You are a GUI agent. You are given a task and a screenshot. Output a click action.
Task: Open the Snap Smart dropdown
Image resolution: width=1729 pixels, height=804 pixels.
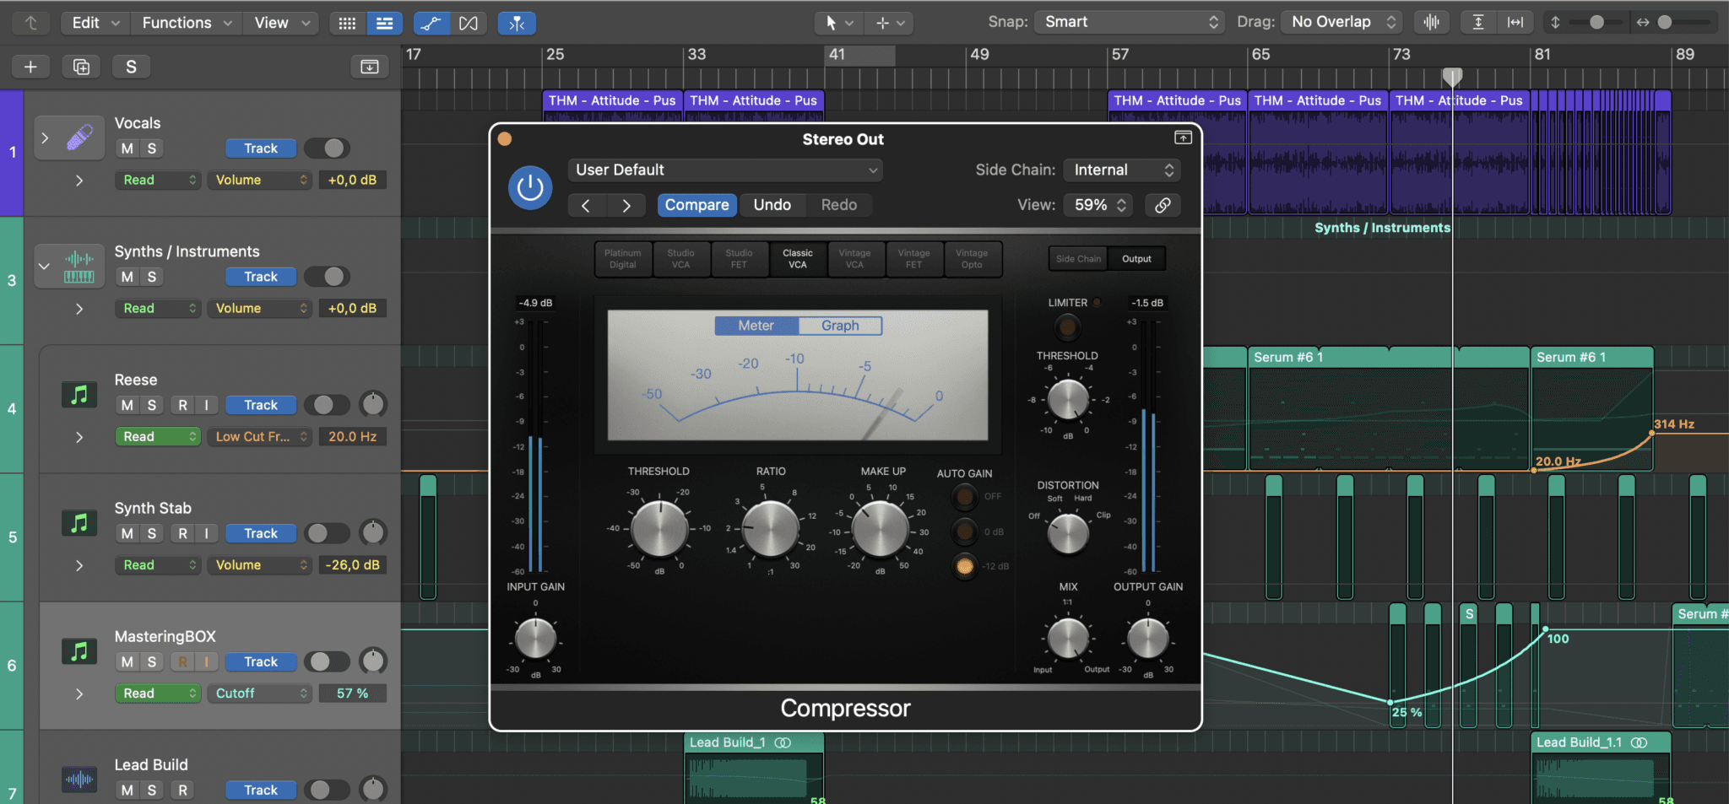click(1130, 23)
